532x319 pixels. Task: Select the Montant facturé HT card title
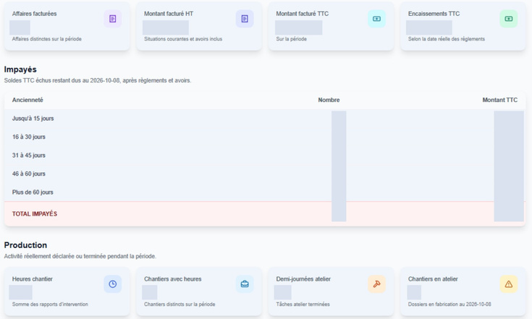tap(169, 14)
